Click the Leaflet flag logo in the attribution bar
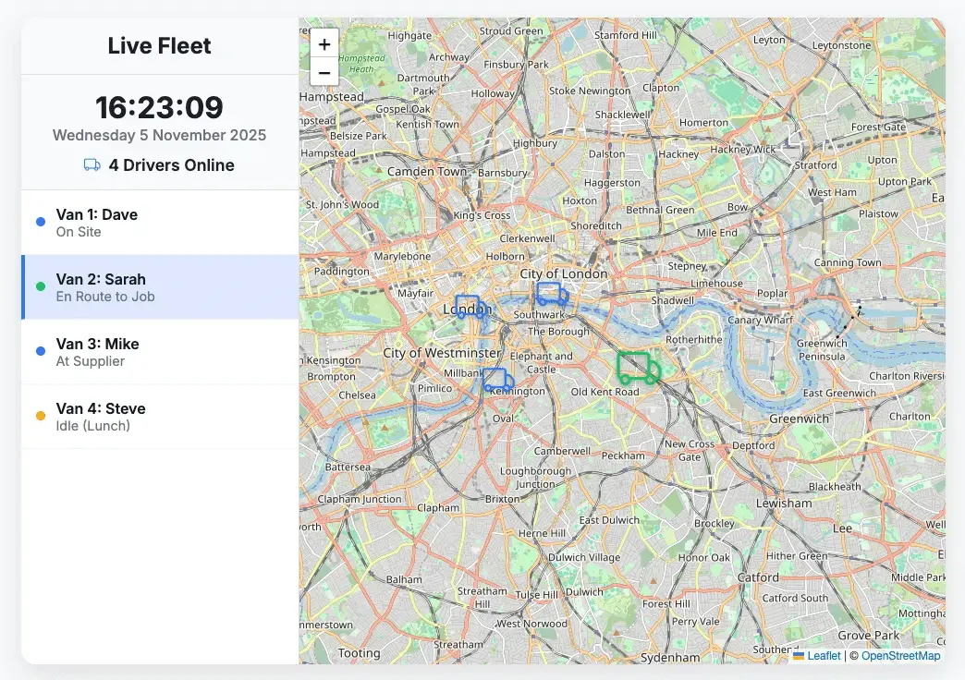 [x=800, y=656]
